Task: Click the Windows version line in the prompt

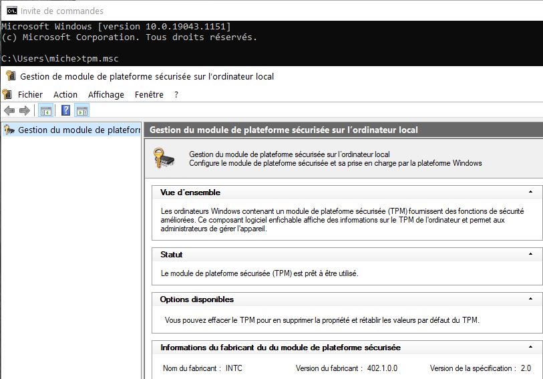Action: (x=116, y=26)
